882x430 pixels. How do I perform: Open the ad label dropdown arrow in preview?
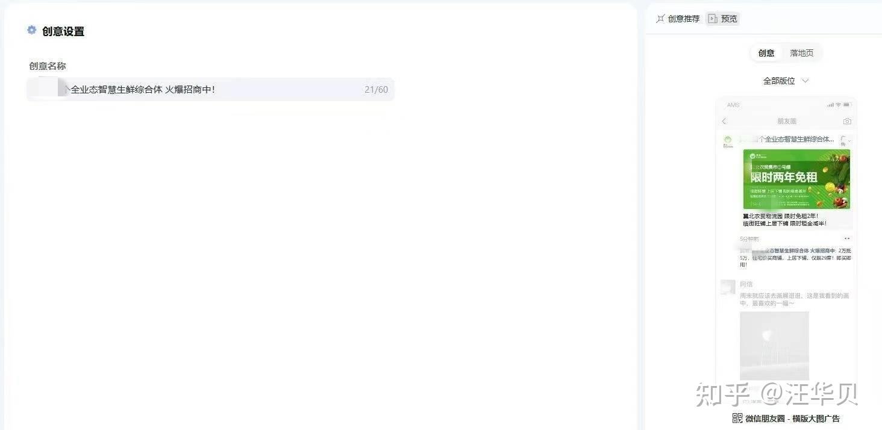click(849, 140)
